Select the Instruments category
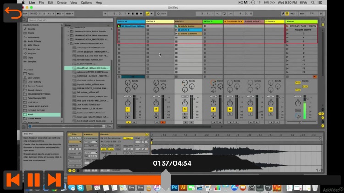Screen dimensions: 344x193 click(33, 37)
